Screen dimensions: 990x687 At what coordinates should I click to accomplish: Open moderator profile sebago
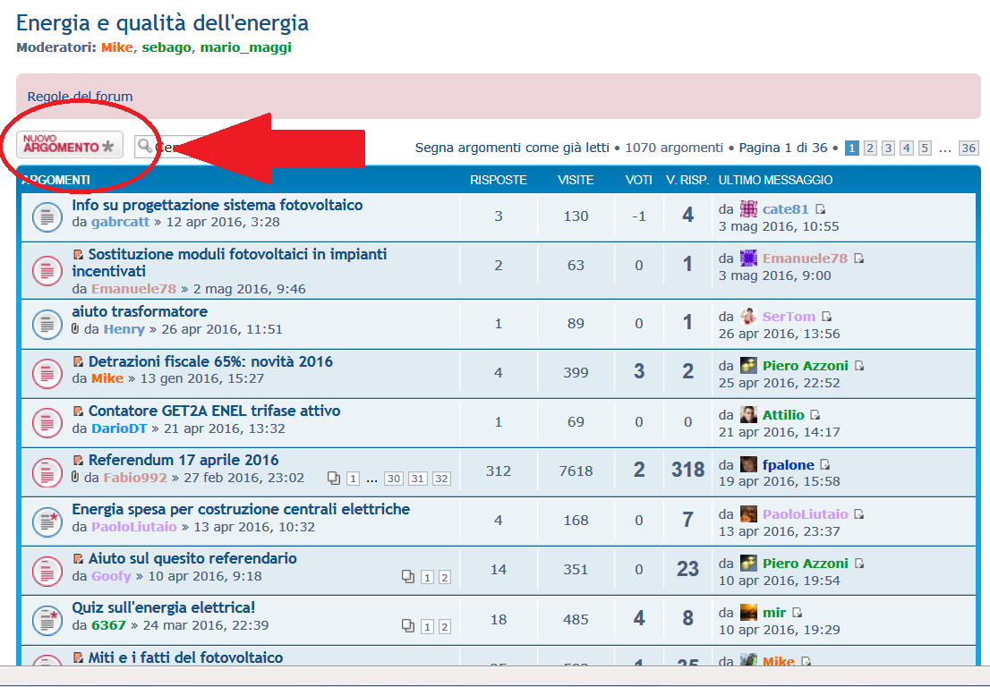click(x=166, y=47)
